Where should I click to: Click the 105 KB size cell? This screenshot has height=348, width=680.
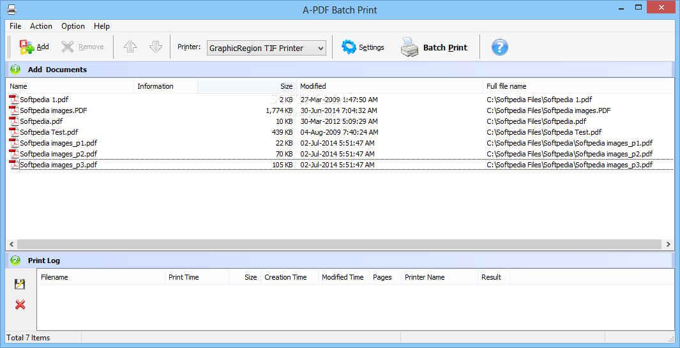point(282,165)
